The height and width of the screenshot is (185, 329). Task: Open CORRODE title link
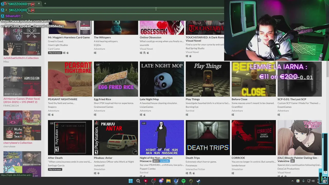[238, 158]
